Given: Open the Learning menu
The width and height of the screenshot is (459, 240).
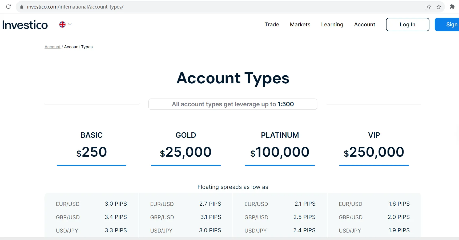Looking at the screenshot, I should click(x=332, y=25).
